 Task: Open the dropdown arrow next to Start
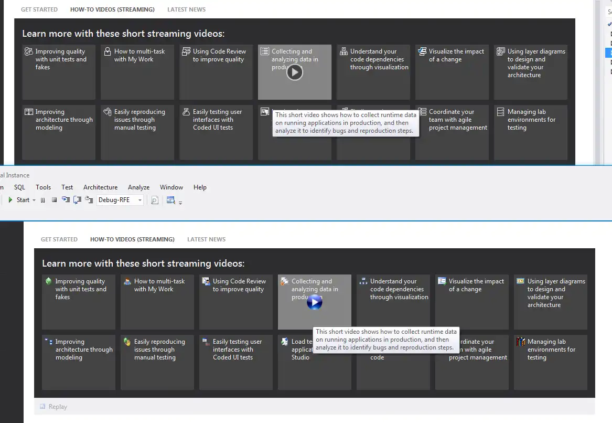tap(34, 200)
